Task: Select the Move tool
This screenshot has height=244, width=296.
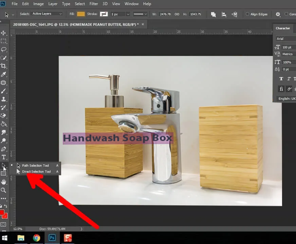Action: [x=4, y=33]
